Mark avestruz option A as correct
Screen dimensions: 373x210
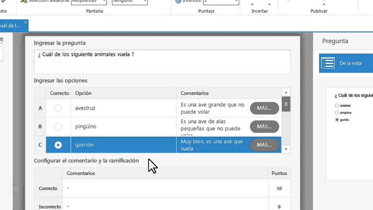(58, 108)
